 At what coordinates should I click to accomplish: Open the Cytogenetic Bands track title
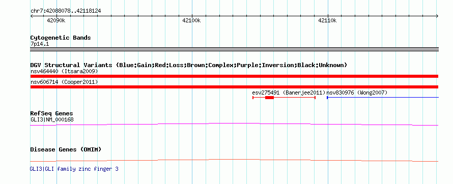[61, 38]
